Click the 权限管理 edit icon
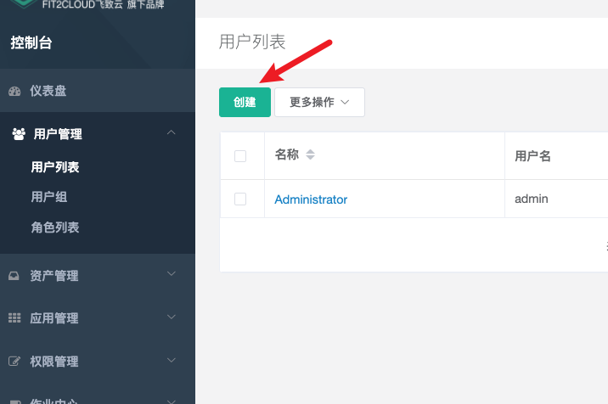Image resolution: width=608 pixels, height=404 pixels. click(x=14, y=362)
